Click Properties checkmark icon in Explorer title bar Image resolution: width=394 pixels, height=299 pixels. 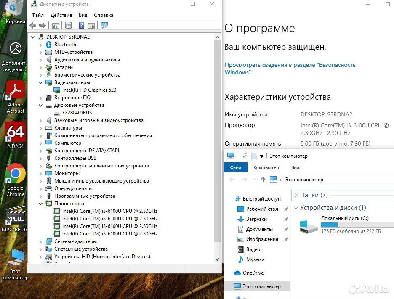(245, 156)
